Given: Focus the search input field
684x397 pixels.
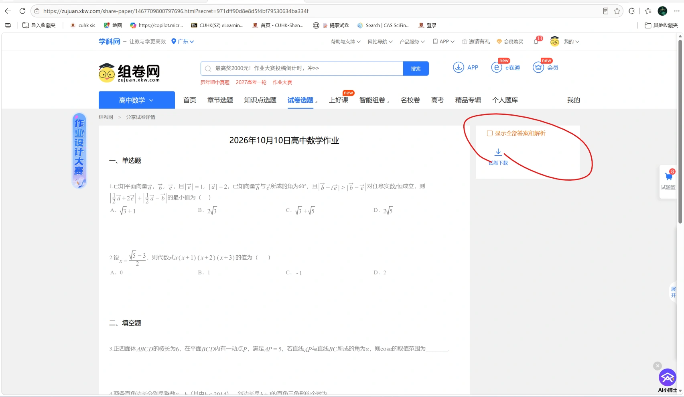Looking at the screenshot, I should coord(302,68).
